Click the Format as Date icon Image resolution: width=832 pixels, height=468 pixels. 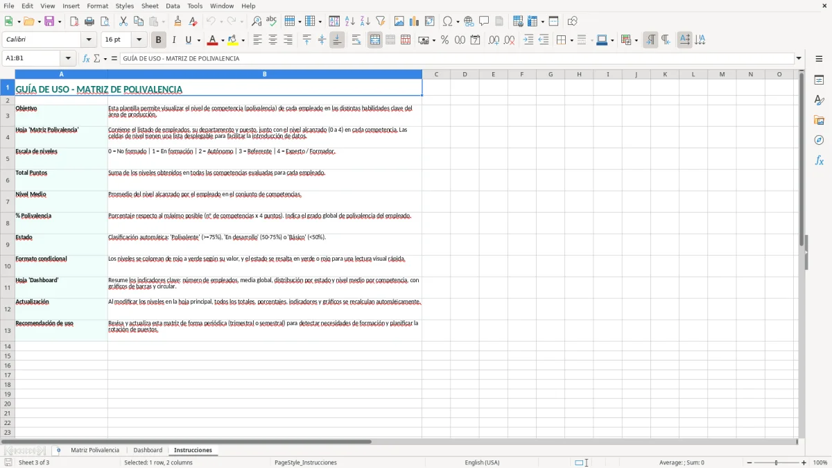click(x=475, y=40)
